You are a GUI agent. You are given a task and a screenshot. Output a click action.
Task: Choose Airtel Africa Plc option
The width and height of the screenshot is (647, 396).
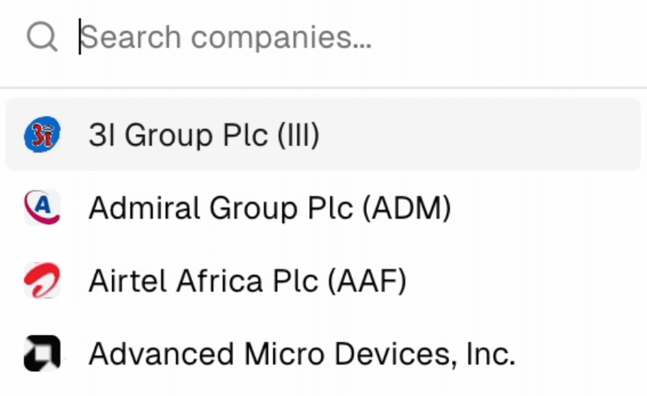pos(247,281)
